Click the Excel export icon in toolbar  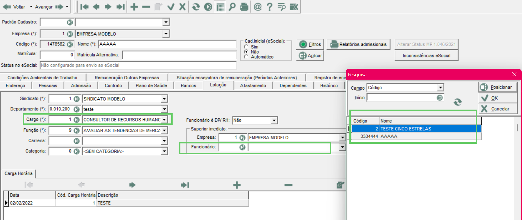[x=294, y=7]
